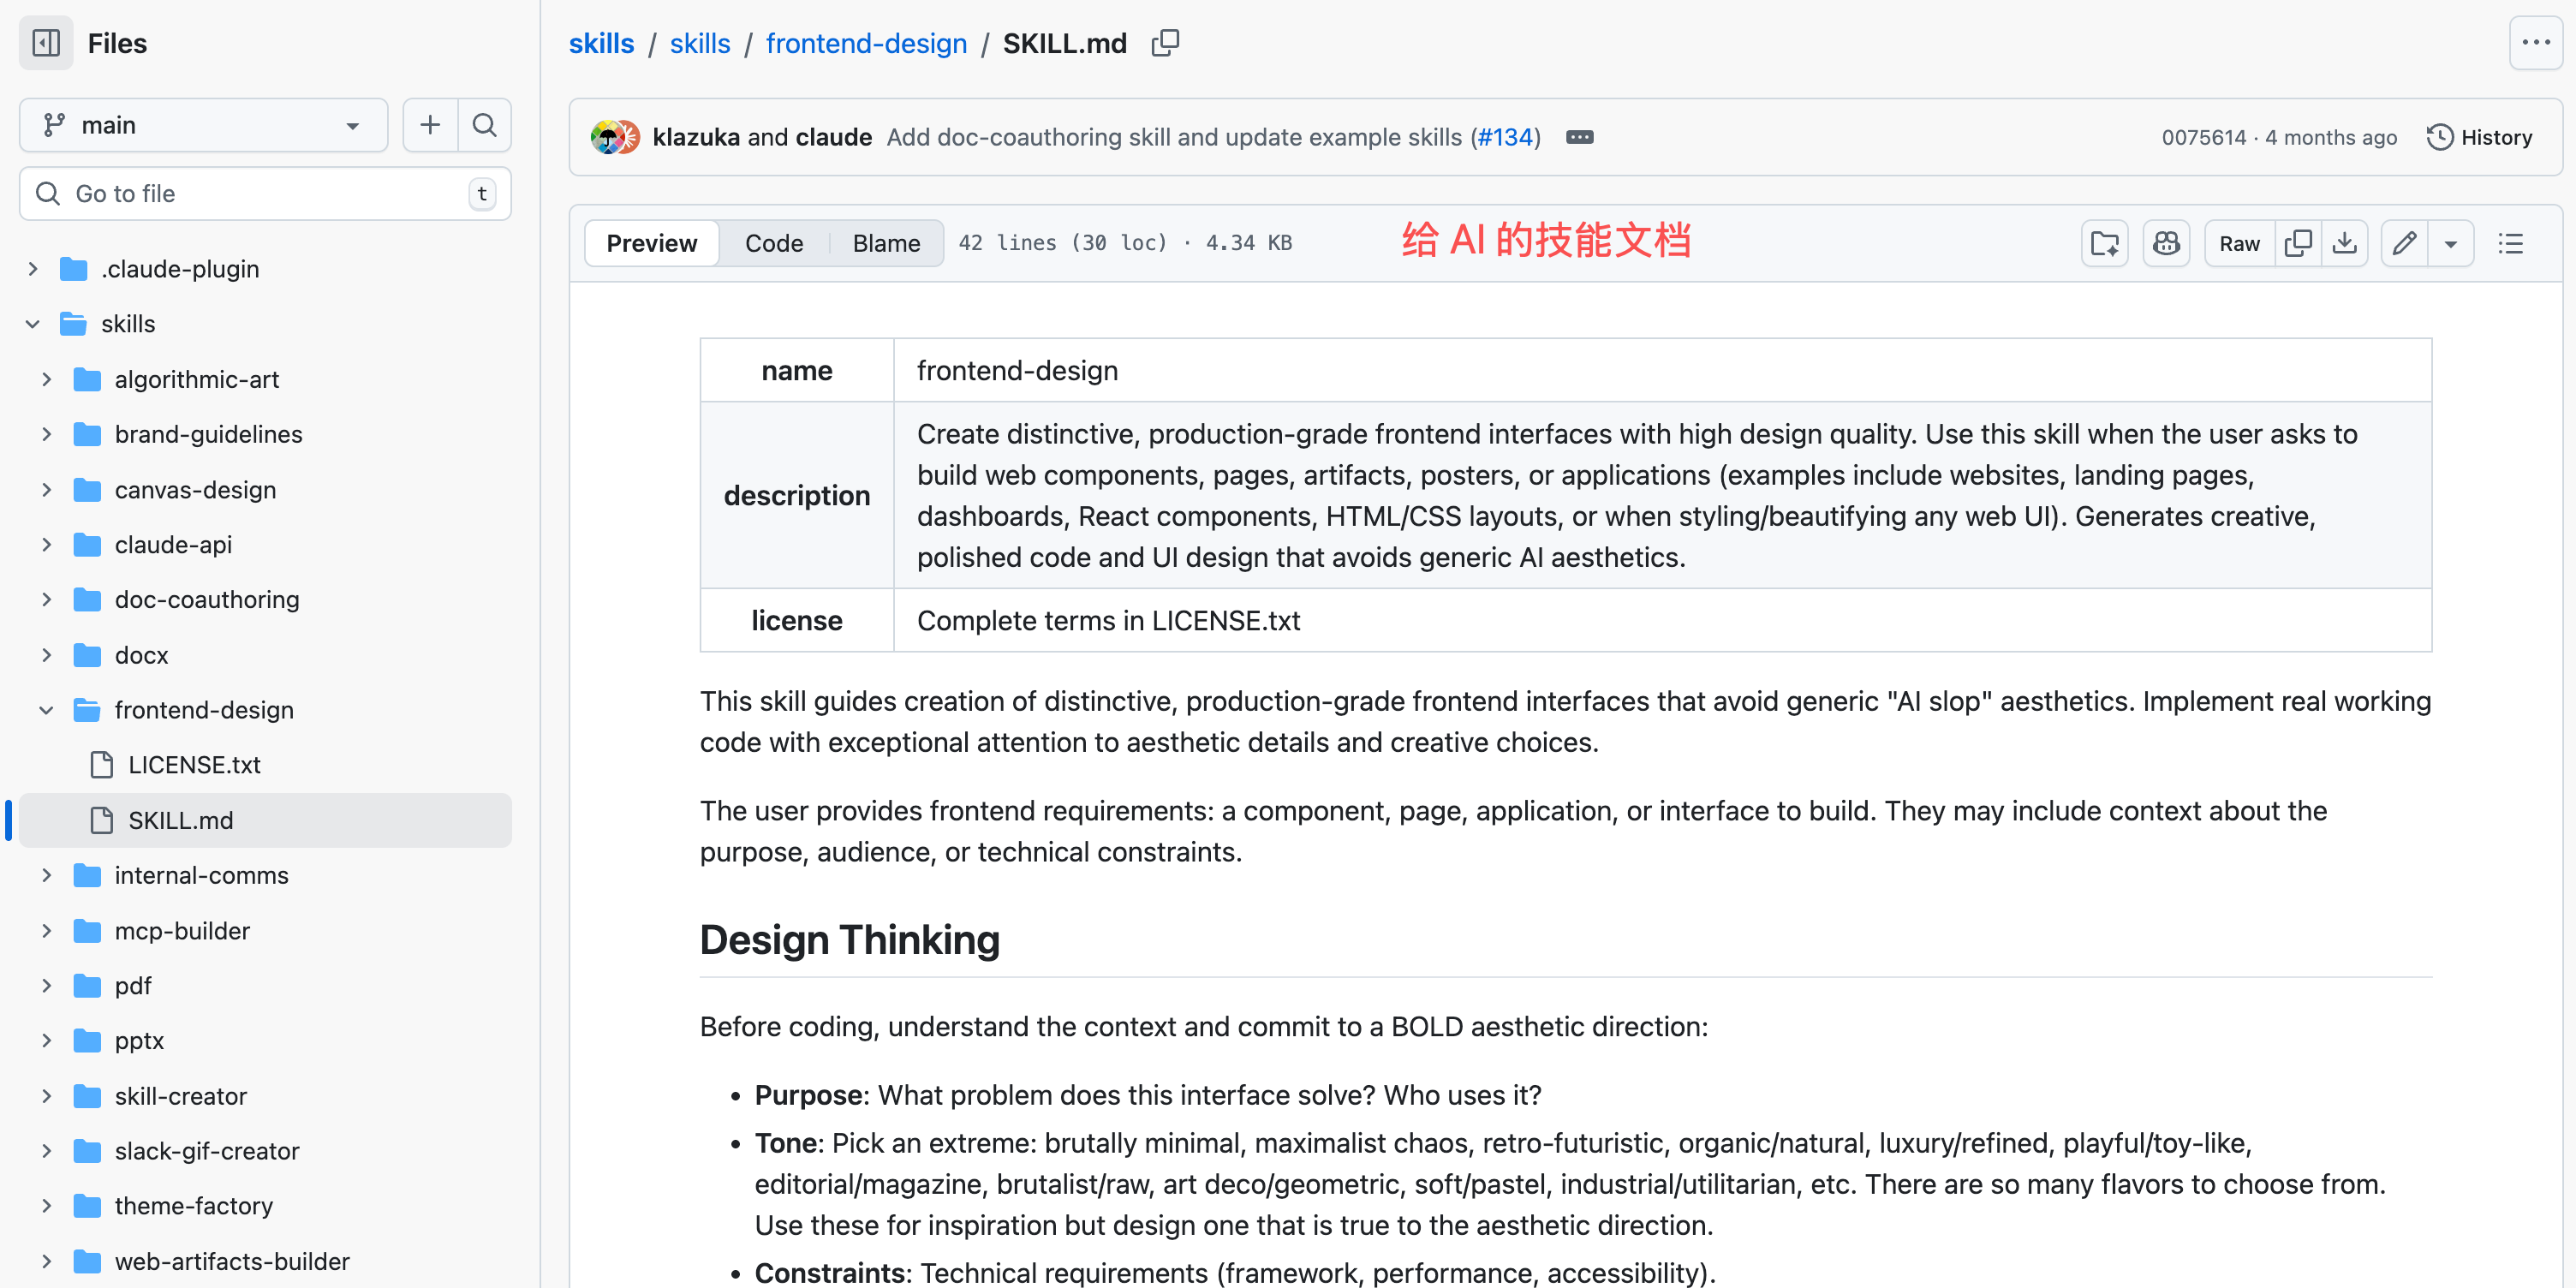Open LICENSE.txt in the file tree
This screenshot has height=1288, width=2576.
[x=194, y=765]
